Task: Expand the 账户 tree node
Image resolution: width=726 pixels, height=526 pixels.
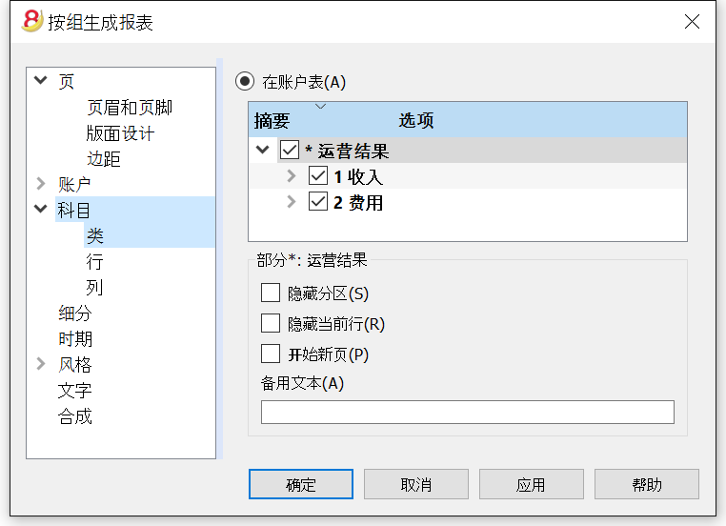Action: 41,184
